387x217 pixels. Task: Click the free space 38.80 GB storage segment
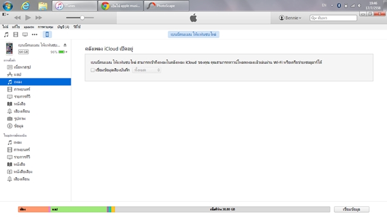pos(223,209)
